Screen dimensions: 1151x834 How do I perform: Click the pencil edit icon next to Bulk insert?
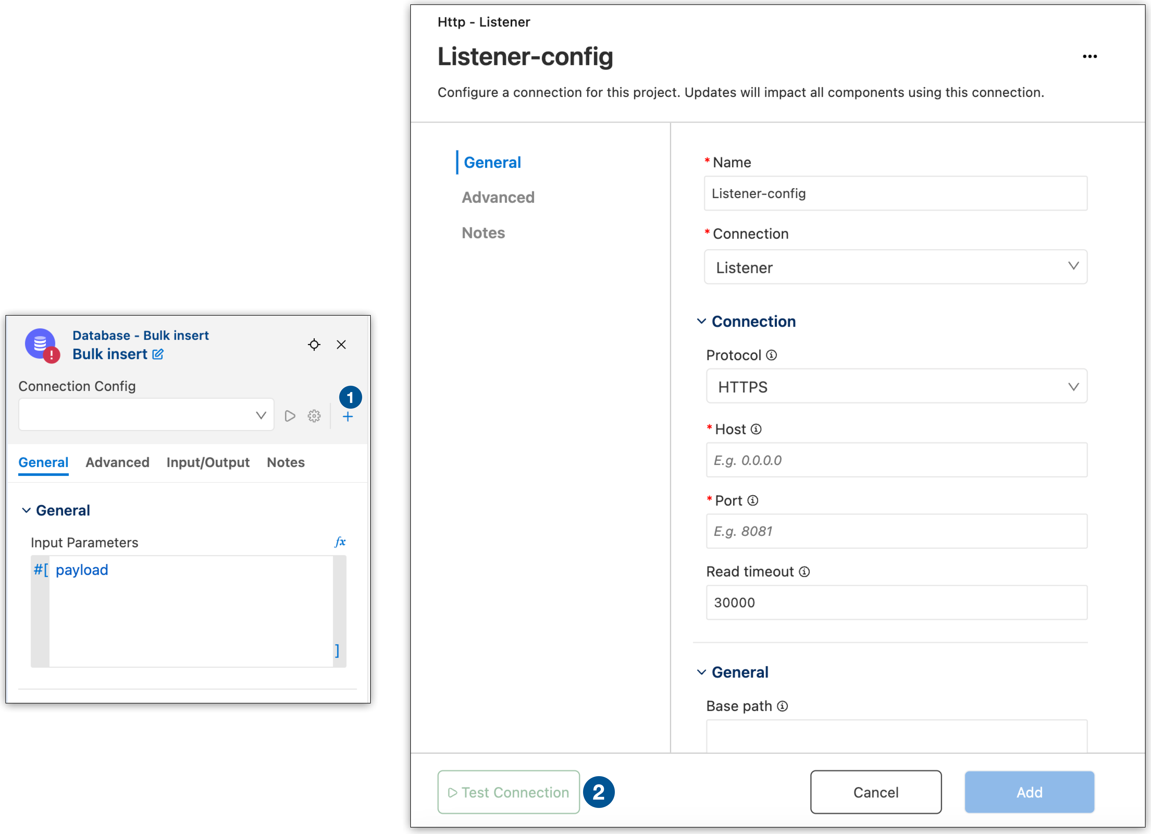pyautogui.click(x=158, y=354)
